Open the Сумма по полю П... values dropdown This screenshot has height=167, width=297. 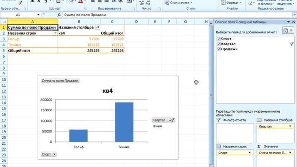(x=290, y=153)
